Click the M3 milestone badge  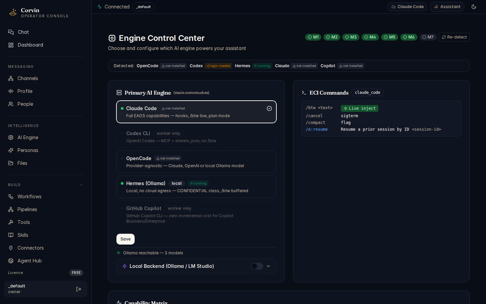click(x=351, y=37)
